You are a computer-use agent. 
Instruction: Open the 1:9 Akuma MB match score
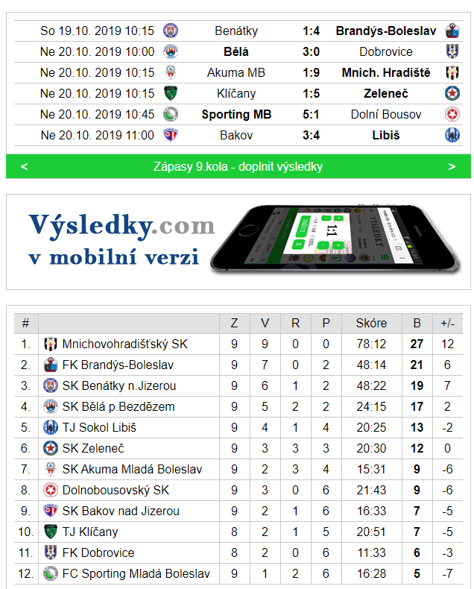coord(311,72)
